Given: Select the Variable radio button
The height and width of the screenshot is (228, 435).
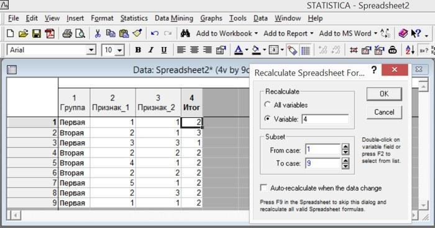Looking at the screenshot, I should 267,119.
